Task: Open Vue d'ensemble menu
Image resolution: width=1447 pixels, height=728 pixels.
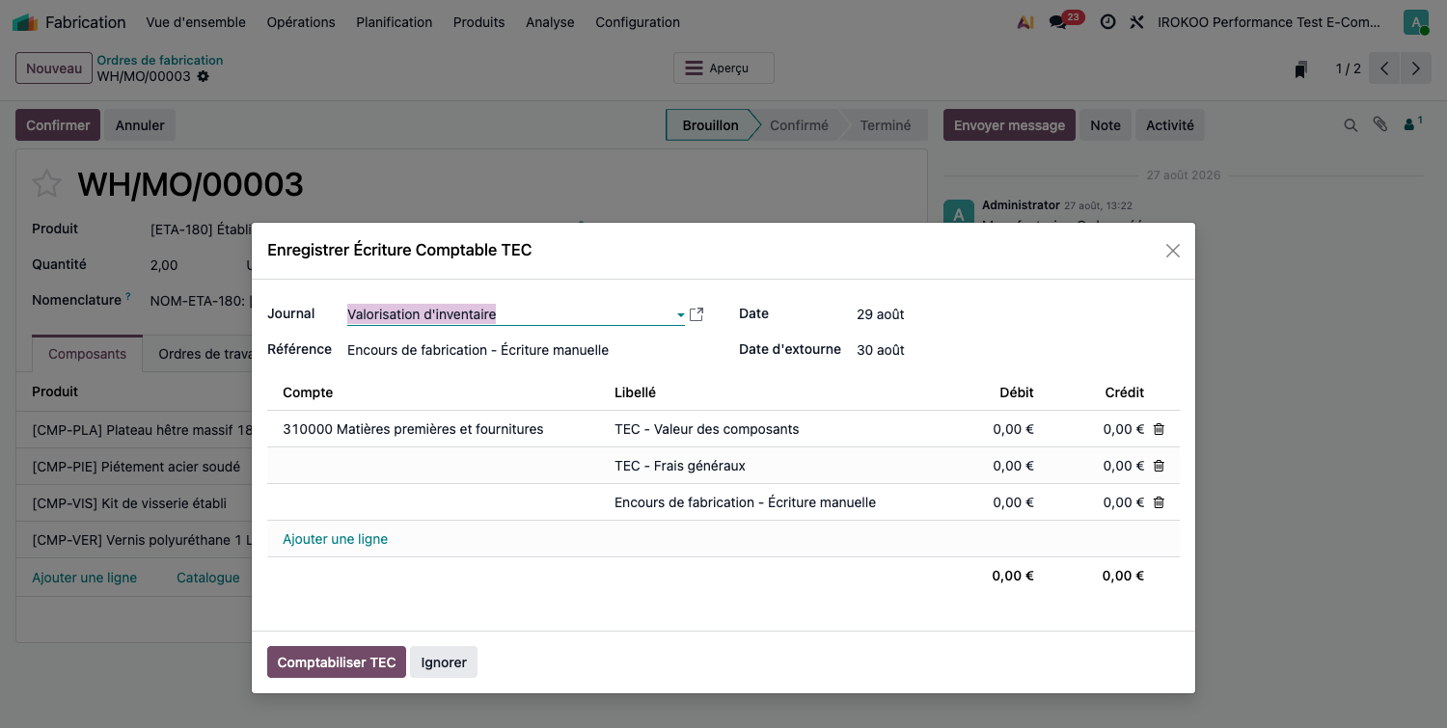Action: tap(196, 22)
